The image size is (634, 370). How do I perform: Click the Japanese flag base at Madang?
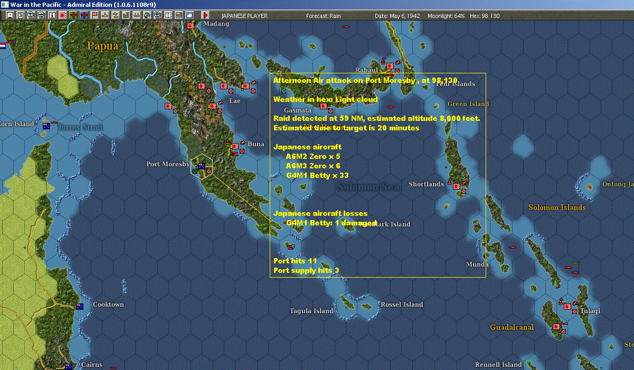[x=191, y=25]
